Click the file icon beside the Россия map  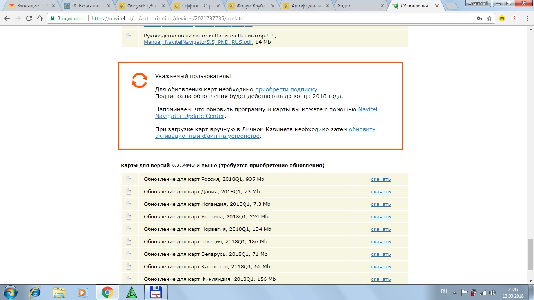click(129, 179)
